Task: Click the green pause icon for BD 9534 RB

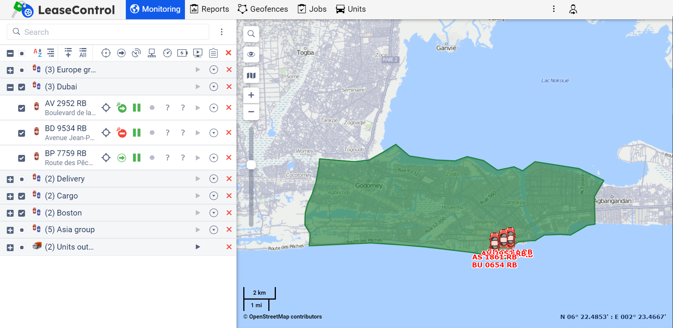Action: 137,133
